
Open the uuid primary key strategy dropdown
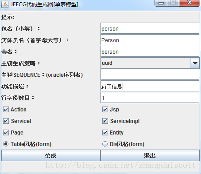150,63
